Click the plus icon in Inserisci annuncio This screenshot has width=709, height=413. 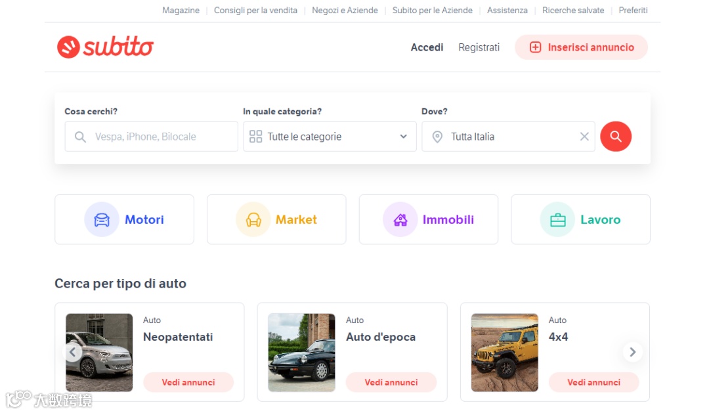coord(536,47)
